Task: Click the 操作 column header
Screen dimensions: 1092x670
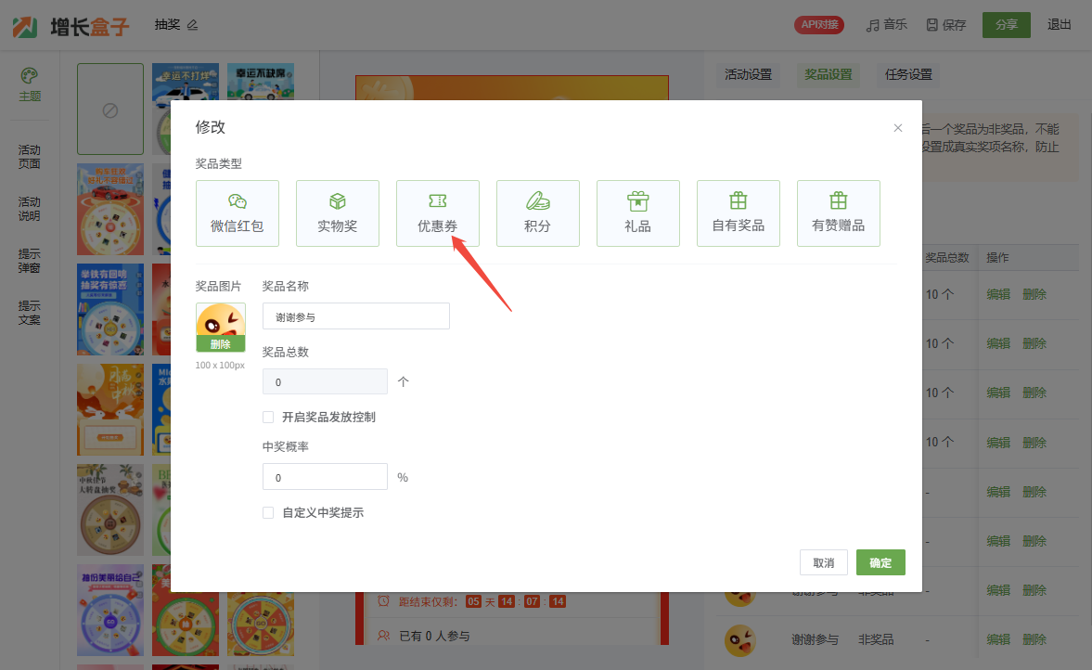Action: [x=997, y=258]
